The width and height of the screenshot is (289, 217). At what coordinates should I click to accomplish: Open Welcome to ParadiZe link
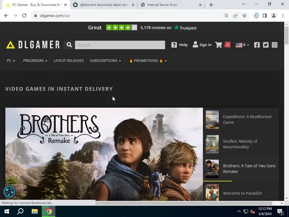(242, 193)
